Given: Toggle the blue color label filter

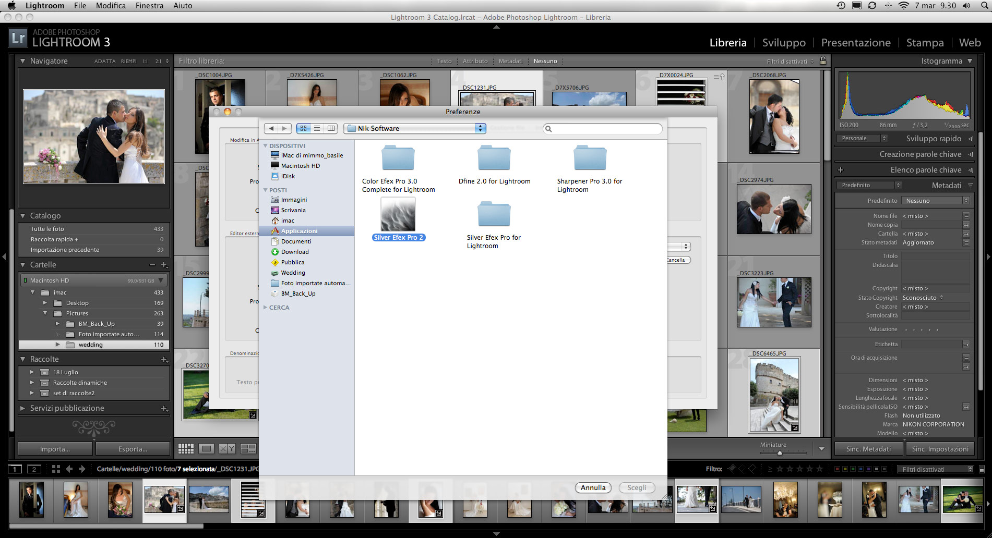Looking at the screenshot, I should pyautogui.click(x=860, y=469).
